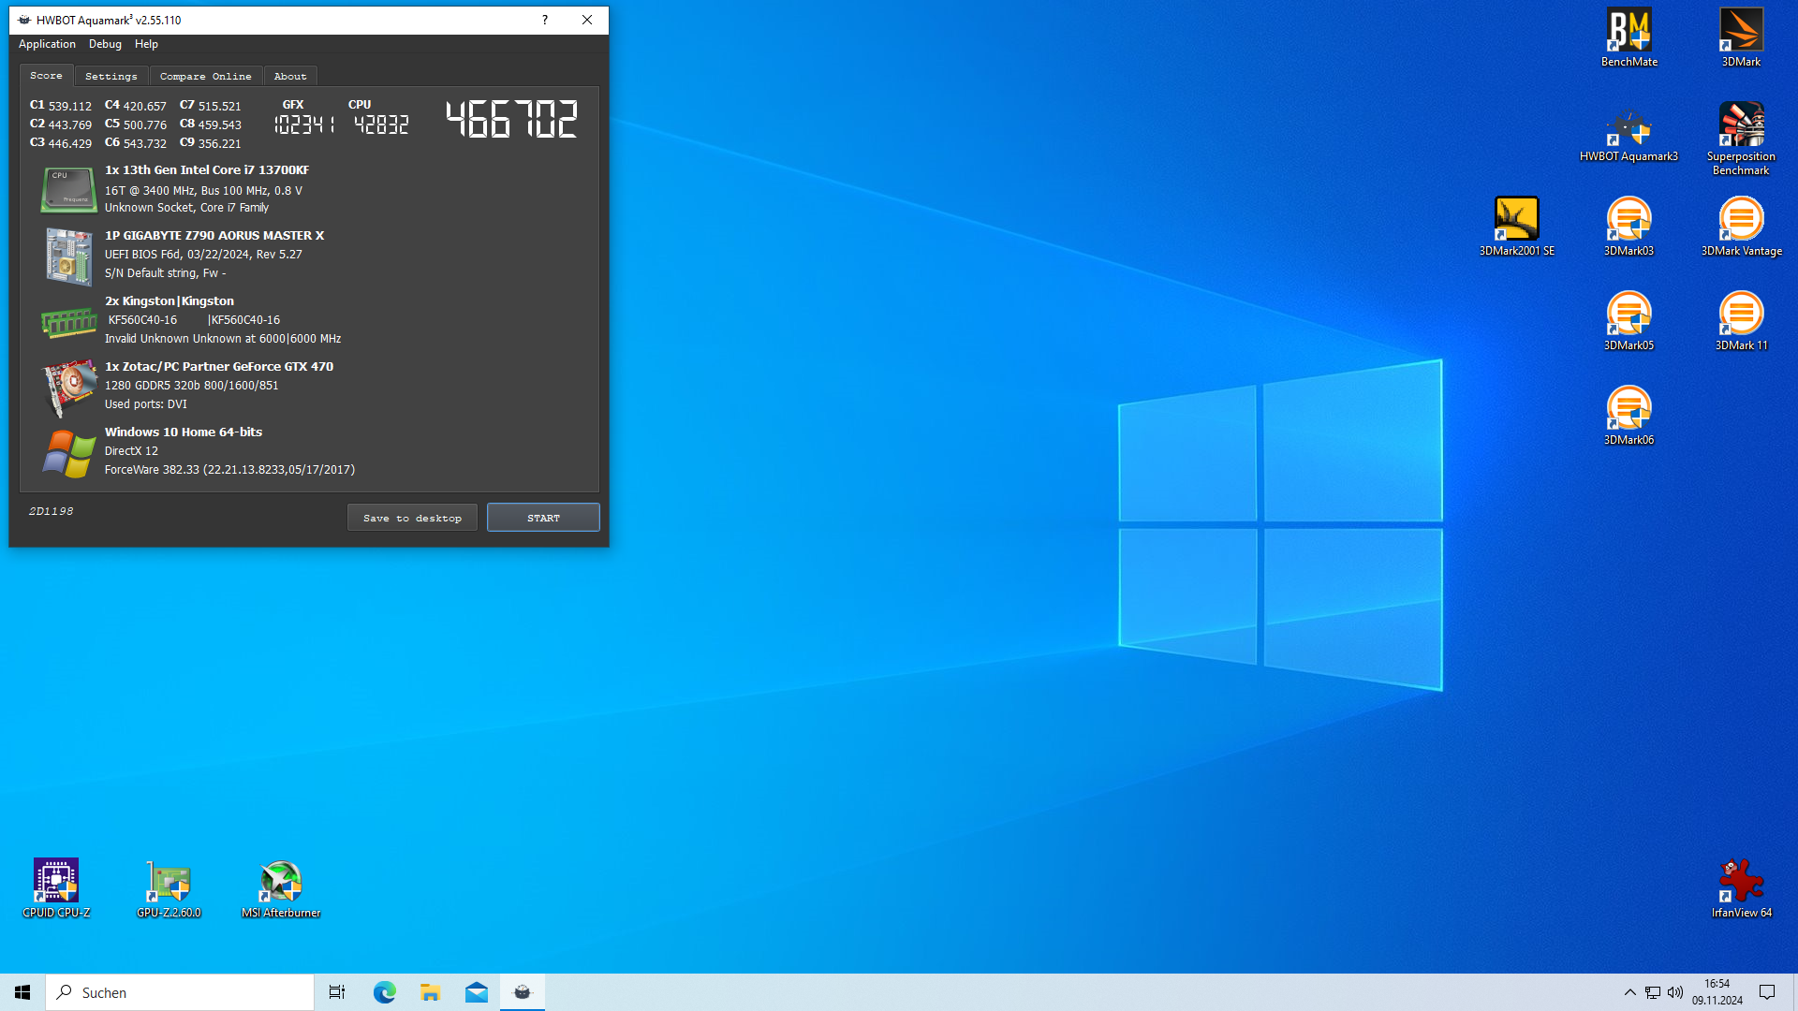Click the motherboard icon in Aquamark

pyautogui.click(x=68, y=256)
